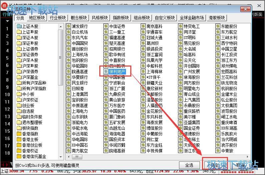Select the 沪深基金 category

pyautogui.click(x=28, y=77)
